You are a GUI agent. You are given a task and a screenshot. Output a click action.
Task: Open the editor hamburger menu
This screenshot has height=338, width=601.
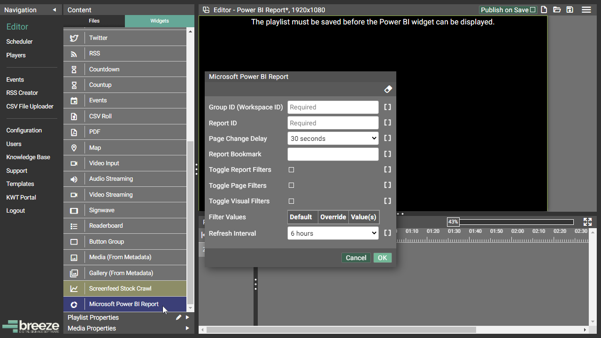pos(586,10)
